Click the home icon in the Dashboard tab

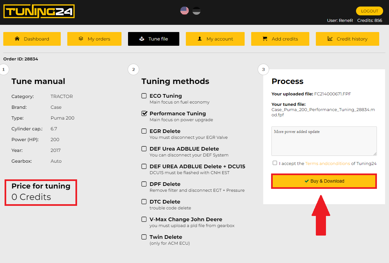tap(17, 39)
